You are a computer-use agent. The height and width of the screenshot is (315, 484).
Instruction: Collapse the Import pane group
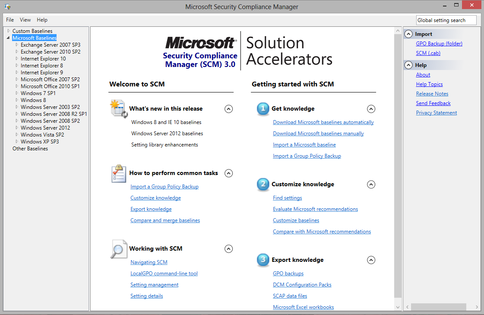408,34
